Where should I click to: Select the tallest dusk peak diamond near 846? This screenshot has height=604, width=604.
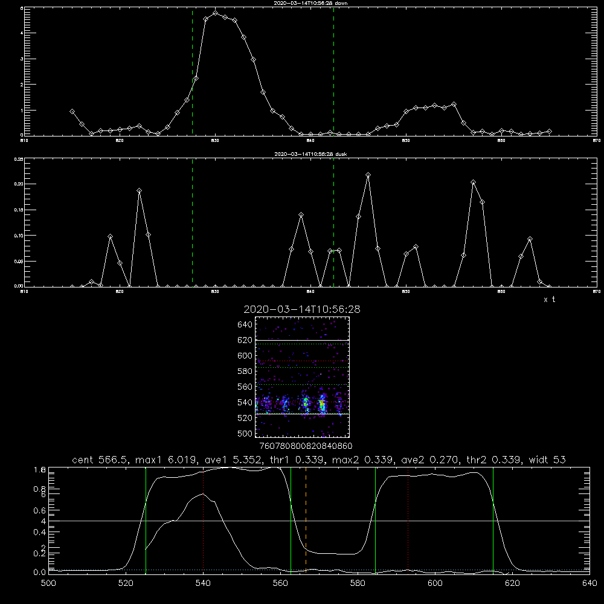(x=368, y=175)
